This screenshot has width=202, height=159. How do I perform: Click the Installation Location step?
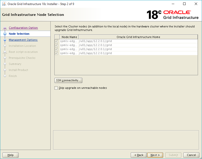[x=22, y=46]
